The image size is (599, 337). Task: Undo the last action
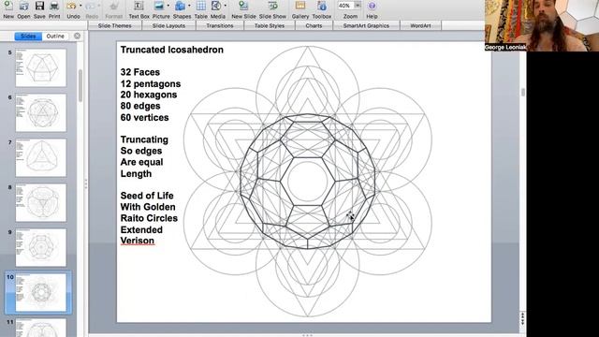(x=71, y=7)
